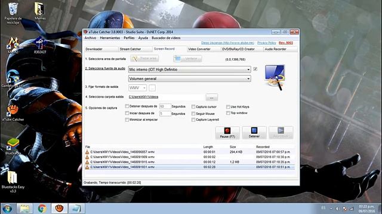Open the Buscador de videos menu
This screenshot has width=382, height=214.
166,38
